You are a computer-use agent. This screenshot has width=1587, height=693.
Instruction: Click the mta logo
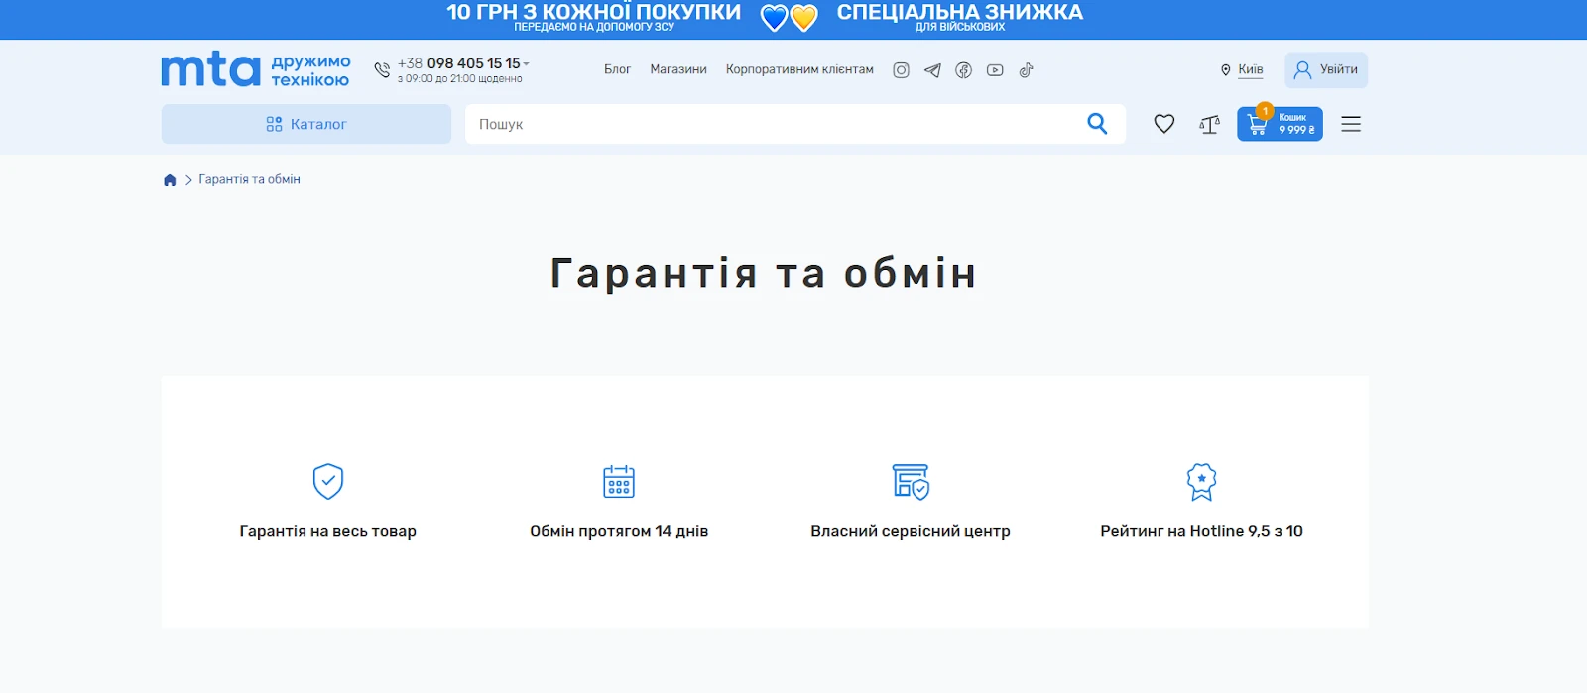click(x=211, y=69)
